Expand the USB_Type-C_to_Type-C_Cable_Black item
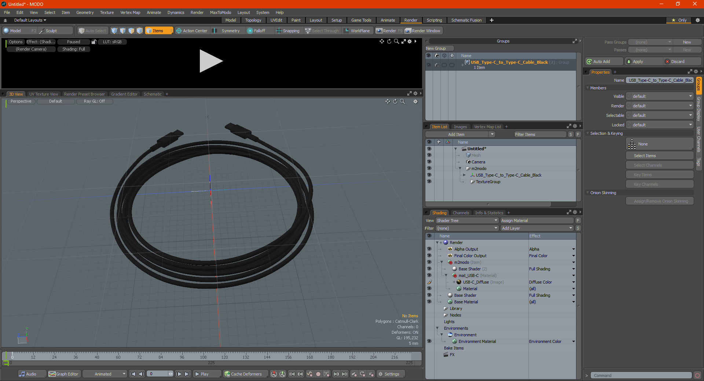 464,175
